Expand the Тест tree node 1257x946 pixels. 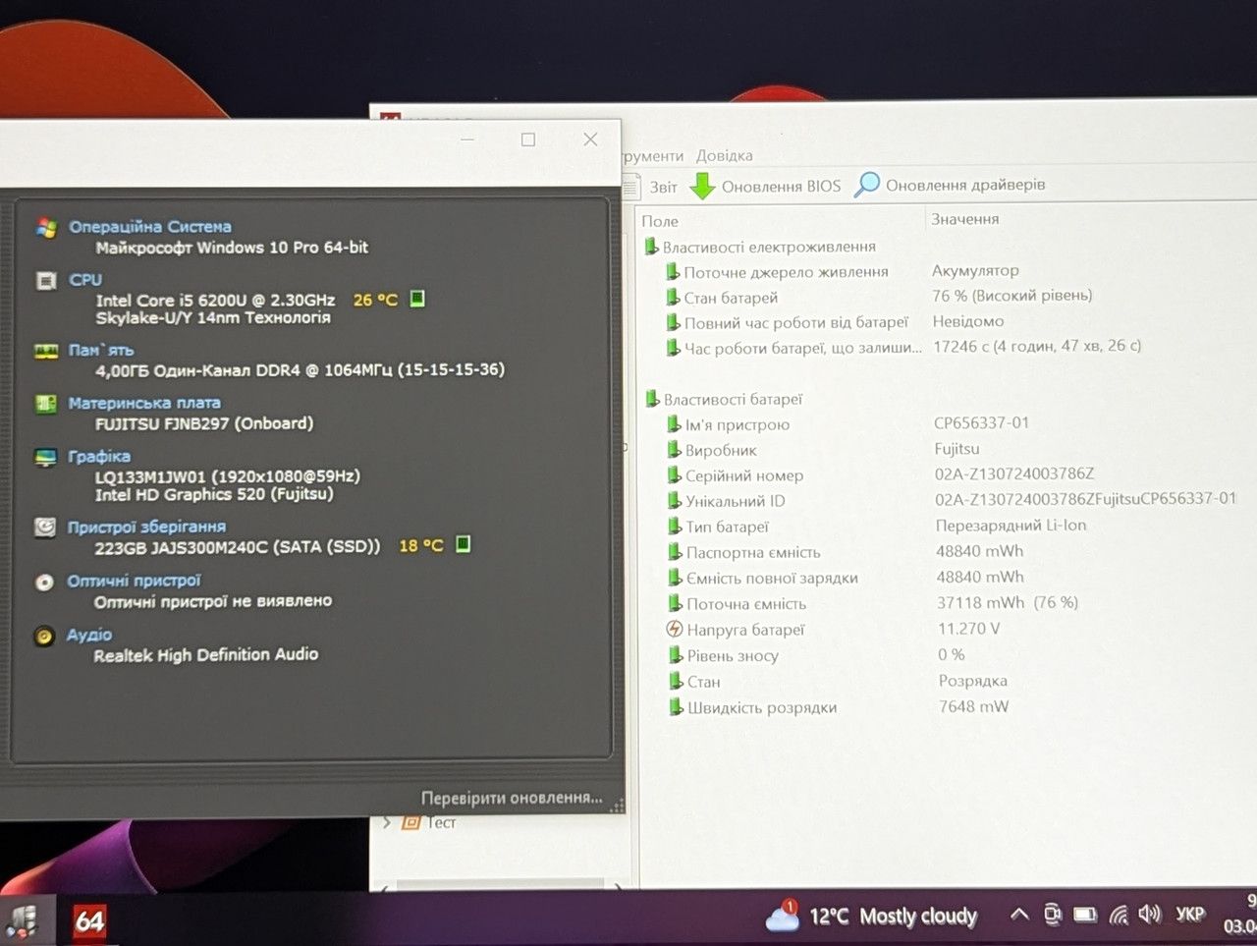click(387, 822)
